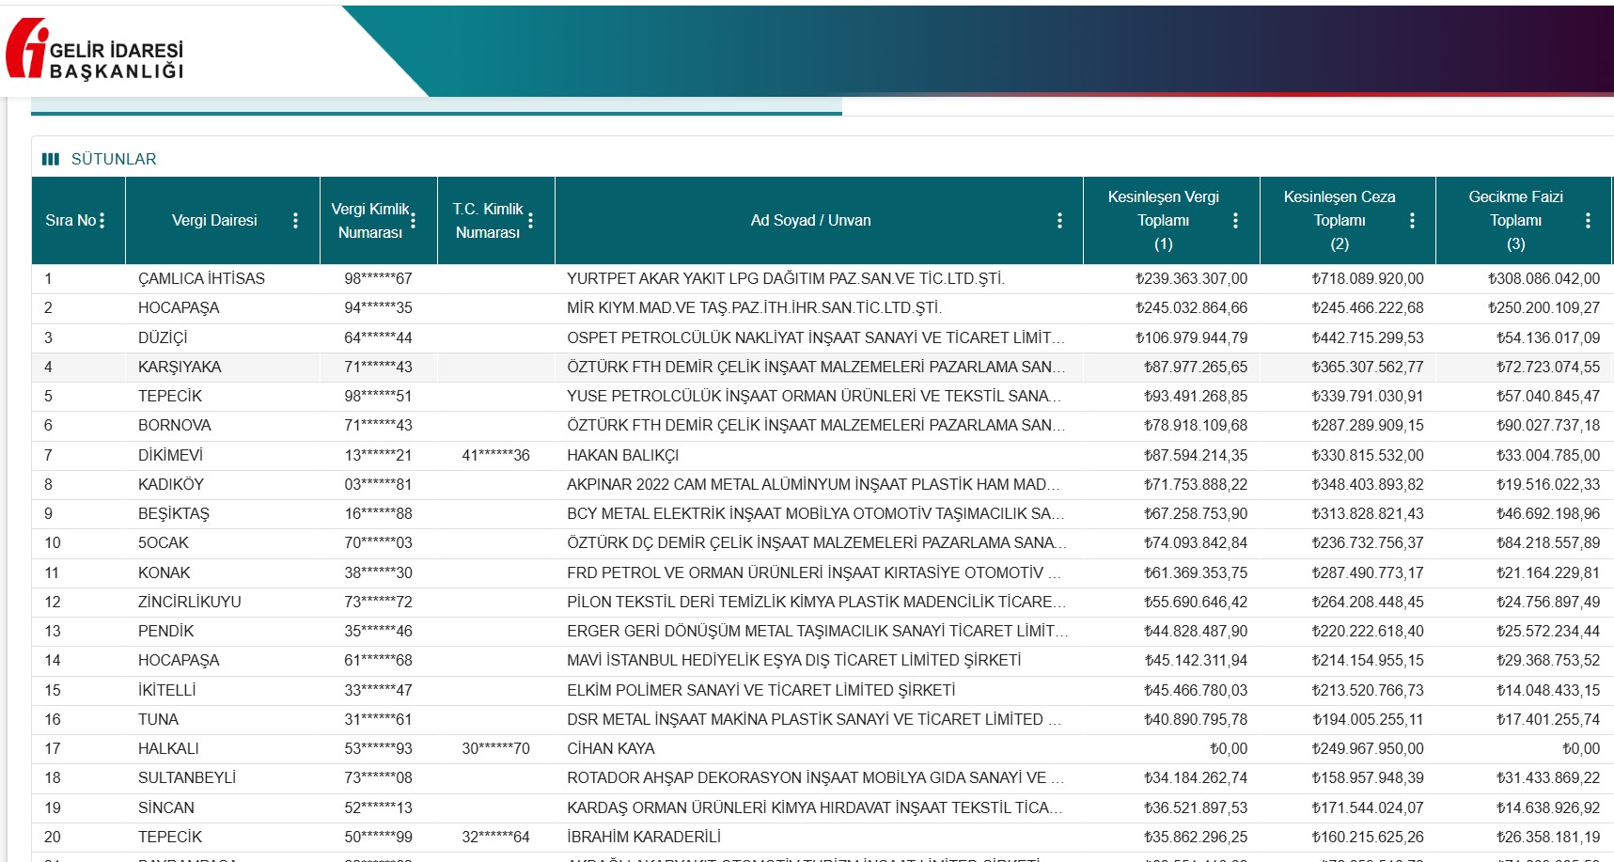This screenshot has height=862, width=1614.
Task: Click the ₺239.363.307,00 tax total value
Action: click(x=1191, y=278)
